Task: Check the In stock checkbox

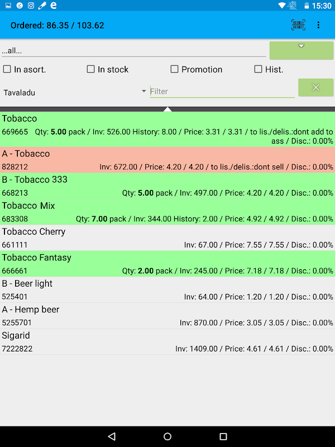Action: 91,69
